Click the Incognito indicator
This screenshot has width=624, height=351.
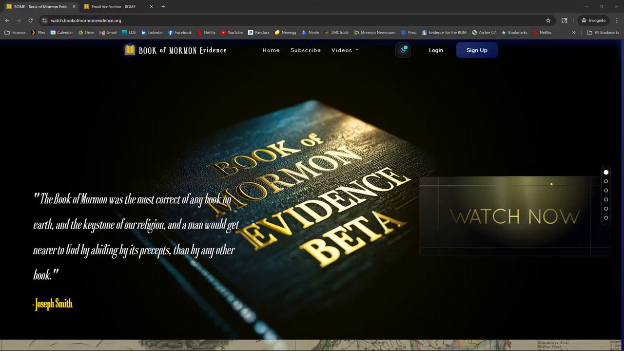click(593, 20)
